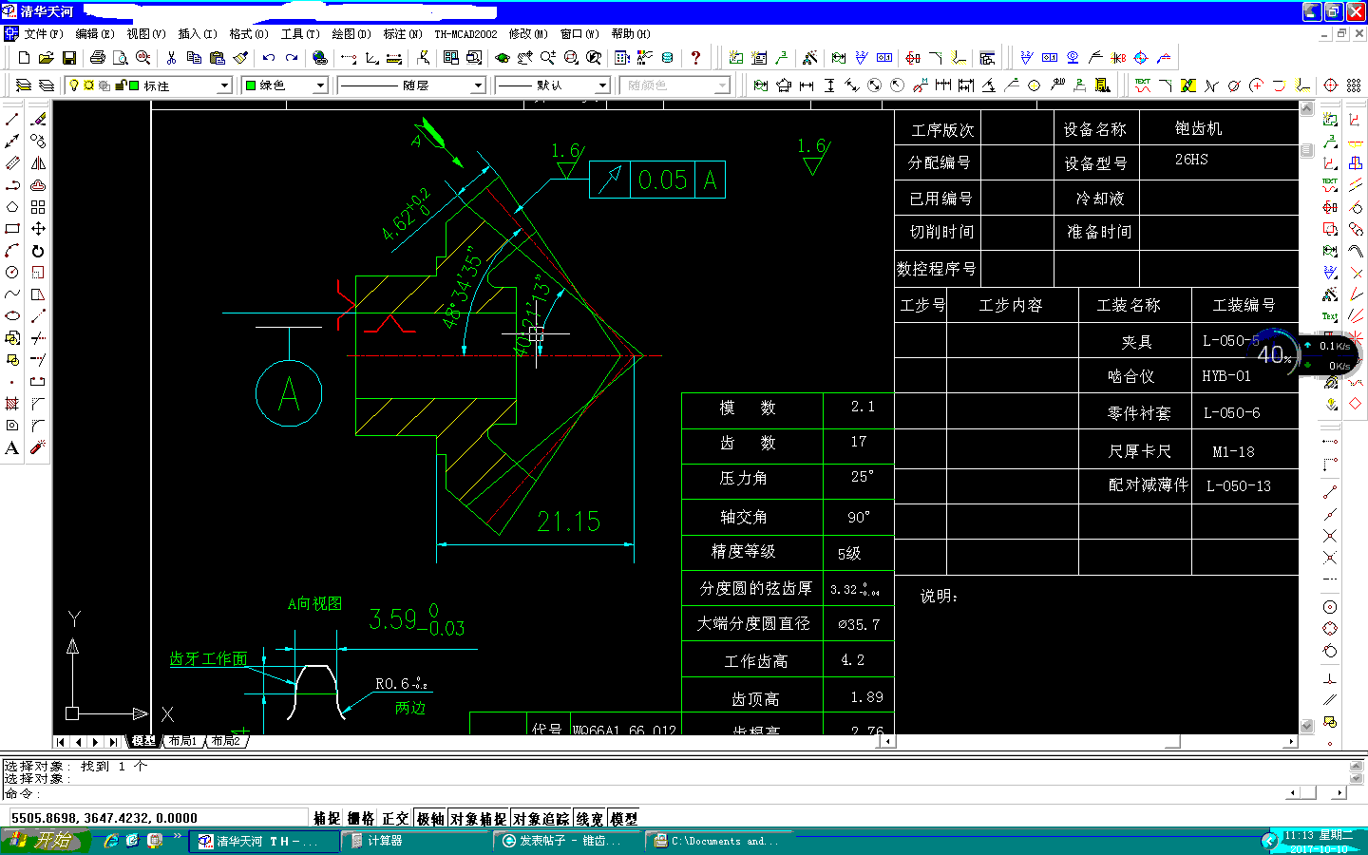Switch to the 布局1 layout tab

[182, 741]
